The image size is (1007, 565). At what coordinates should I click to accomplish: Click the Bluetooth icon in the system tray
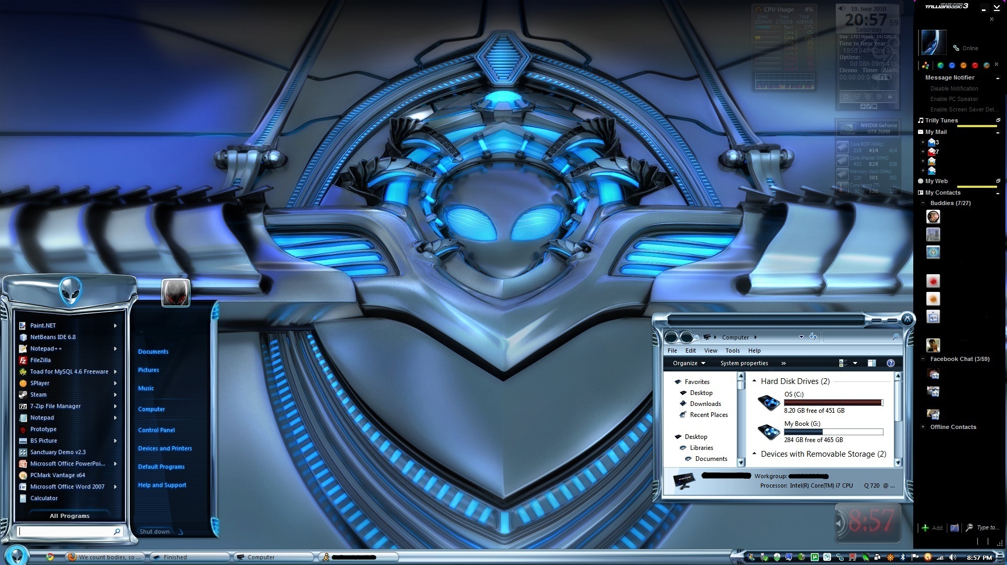904,557
